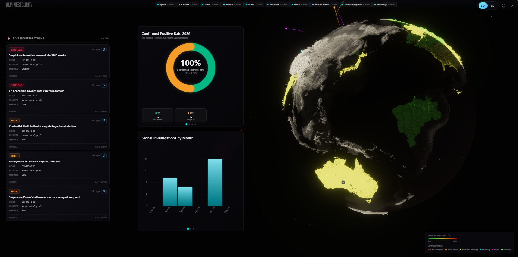This screenshot has height=257, width=518.
Task: Switch globe to 2D view
Action: point(492,5)
